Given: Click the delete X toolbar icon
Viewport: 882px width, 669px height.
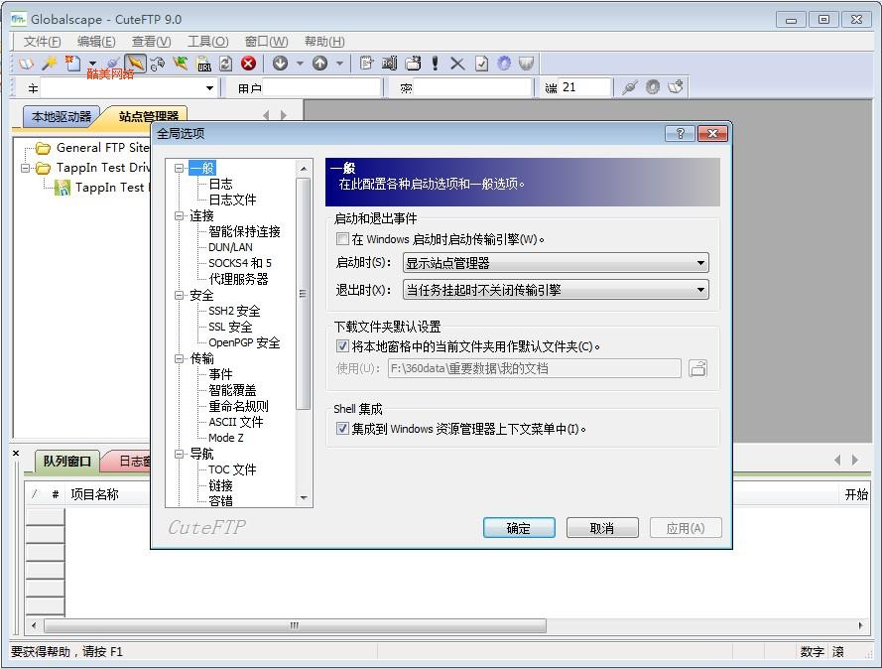Looking at the screenshot, I should point(457,65).
